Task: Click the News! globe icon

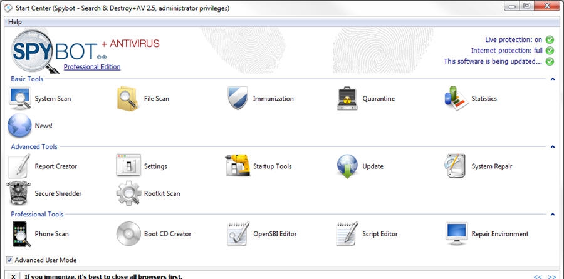Action: (x=19, y=126)
